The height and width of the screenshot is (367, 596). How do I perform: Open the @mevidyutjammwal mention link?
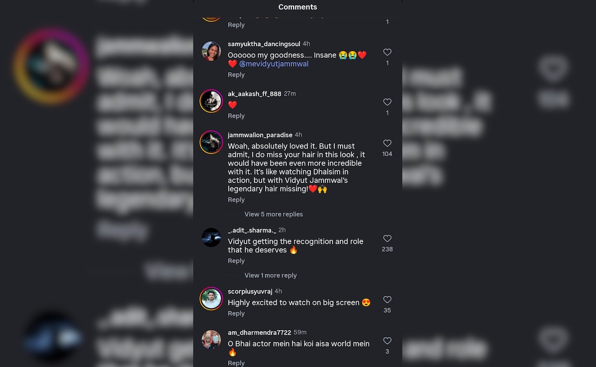pos(274,64)
